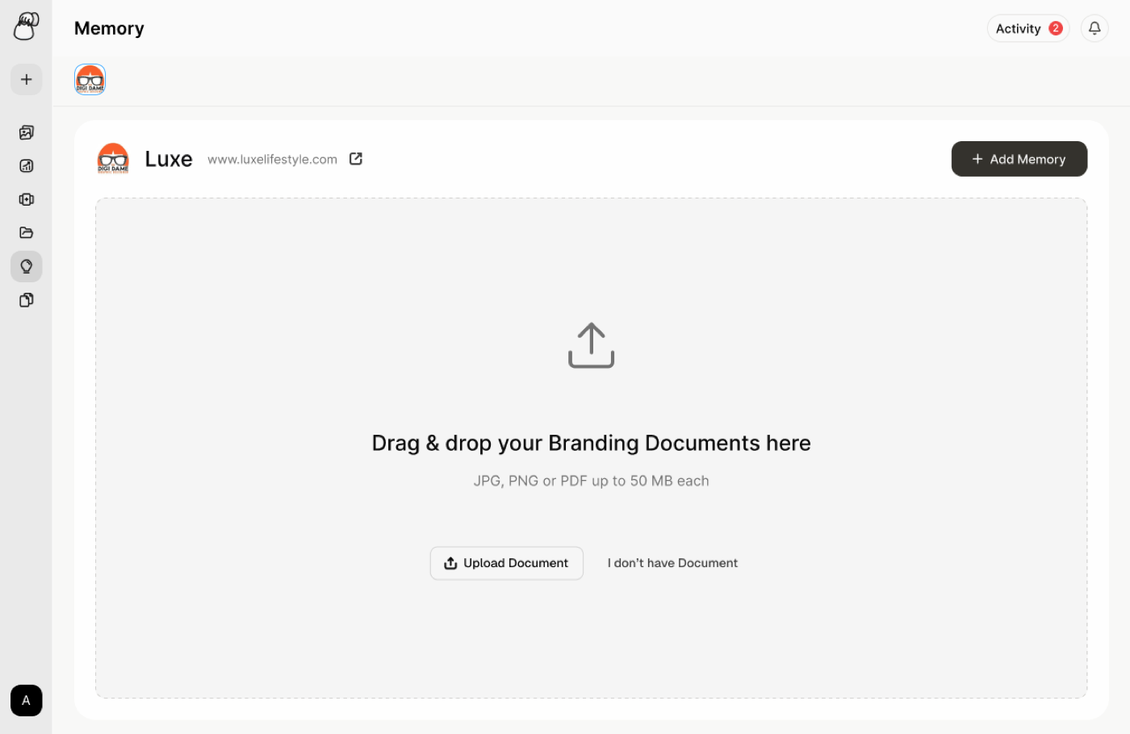1130x734 pixels.
Task: Click the Drag & drop heading text
Action: pyautogui.click(x=592, y=443)
